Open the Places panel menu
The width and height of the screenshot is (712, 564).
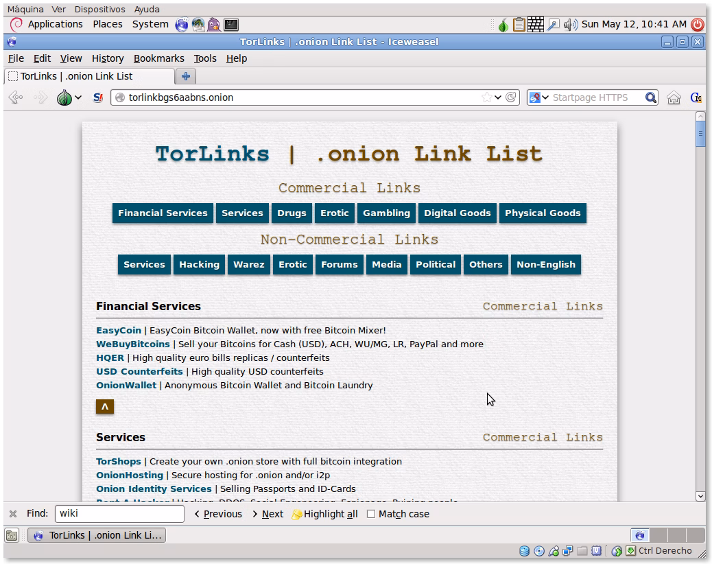coord(108,24)
